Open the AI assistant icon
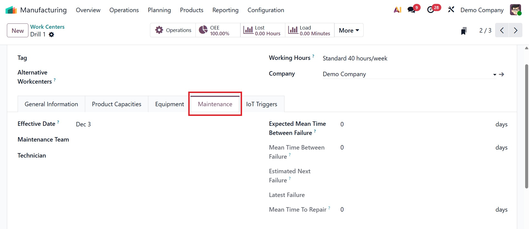Screen dimensions: 529x229 tap(397, 10)
